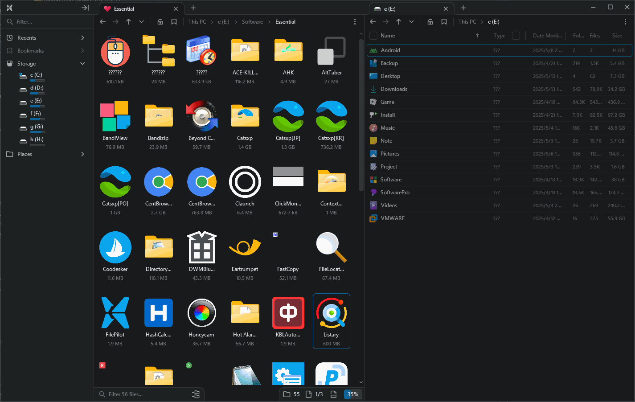Select the Videos folder row
Image resolution: width=635 pixels, height=402 pixels.
coord(500,205)
